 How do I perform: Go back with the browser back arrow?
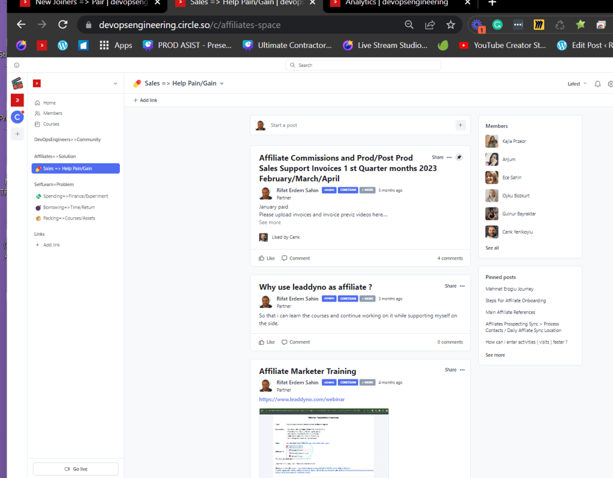pos(21,25)
